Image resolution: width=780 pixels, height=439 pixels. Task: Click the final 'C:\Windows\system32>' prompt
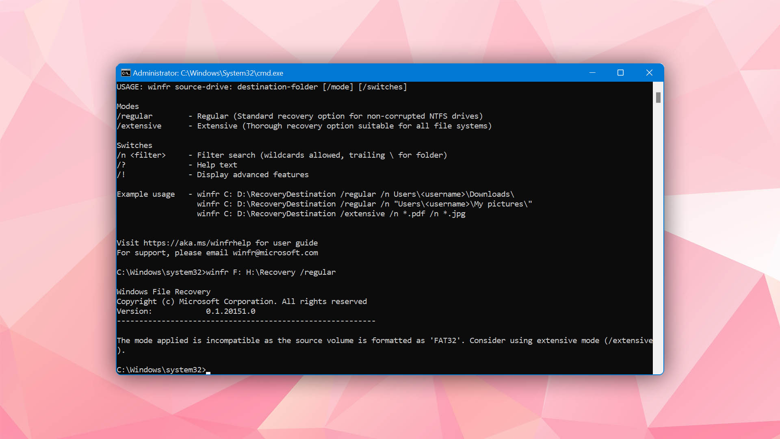click(x=161, y=370)
